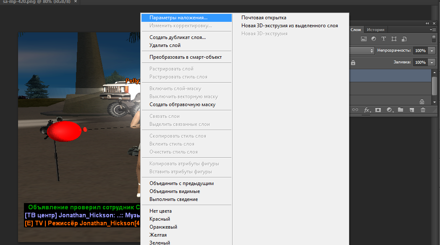Filter layers by adjustment layer icon
This screenshot has height=245, width=440.
(374, 39)
